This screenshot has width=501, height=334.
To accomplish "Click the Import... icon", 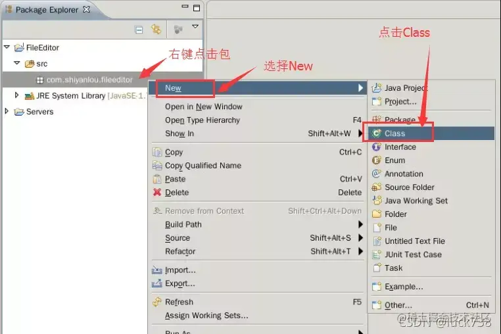I will tap(157, 270).
